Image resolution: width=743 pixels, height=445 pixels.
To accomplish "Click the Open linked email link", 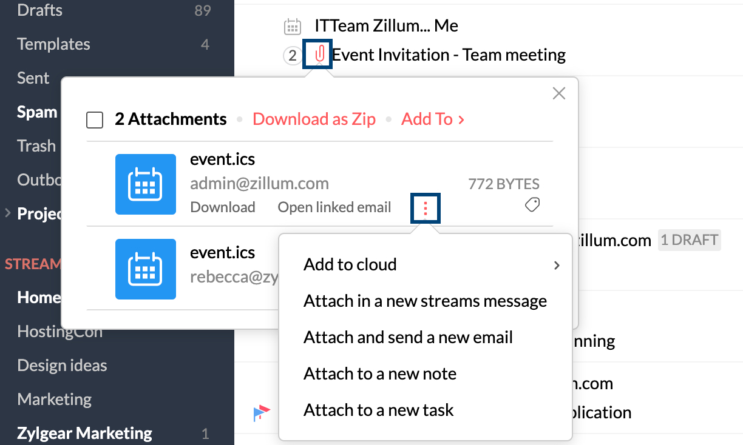I will click(334, 207).
